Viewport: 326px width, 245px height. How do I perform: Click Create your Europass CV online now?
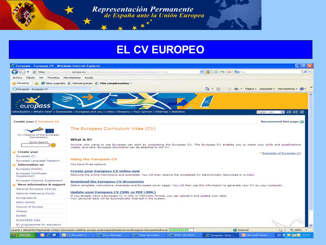coord(105,171)
